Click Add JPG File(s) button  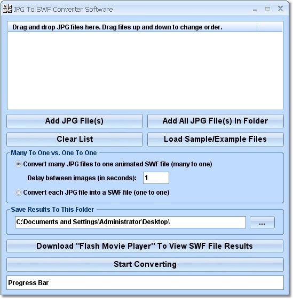click(75, 121)
